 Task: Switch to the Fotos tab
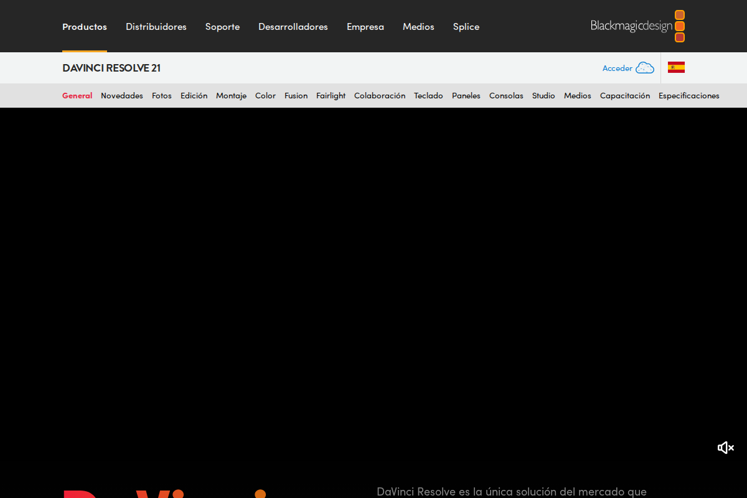[x=162, y=96]
